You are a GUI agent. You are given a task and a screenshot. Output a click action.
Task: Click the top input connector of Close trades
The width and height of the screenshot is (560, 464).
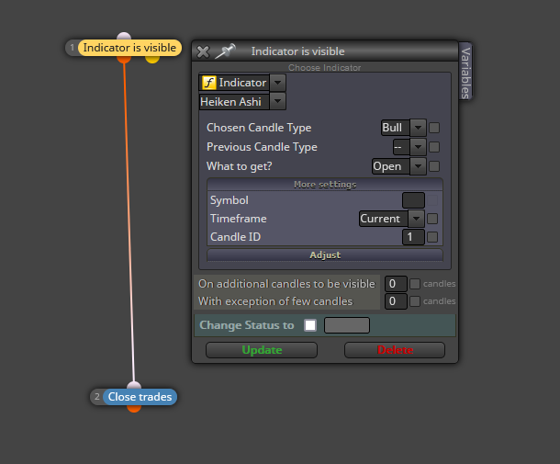tap(134, 385)
